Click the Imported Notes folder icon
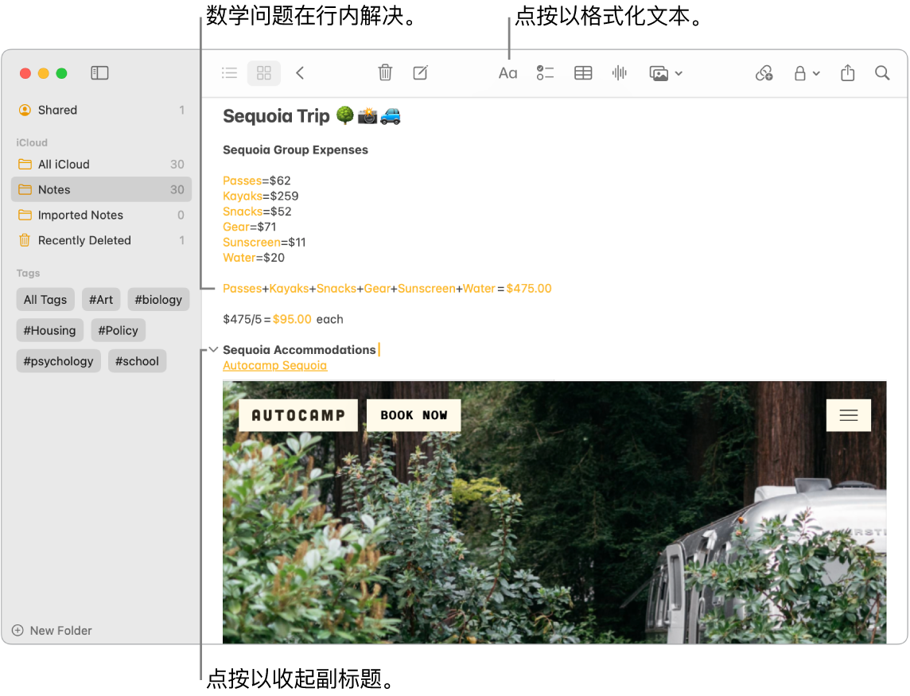 pos(25,215)
